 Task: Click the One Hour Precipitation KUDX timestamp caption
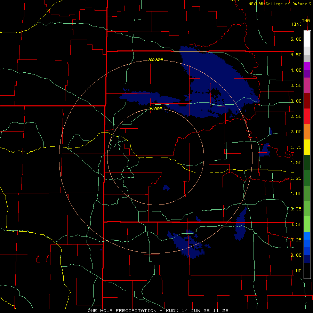[x=158, y=311]
